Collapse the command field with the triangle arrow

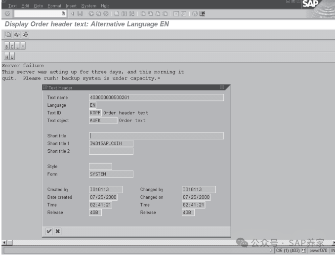(73, 14)
